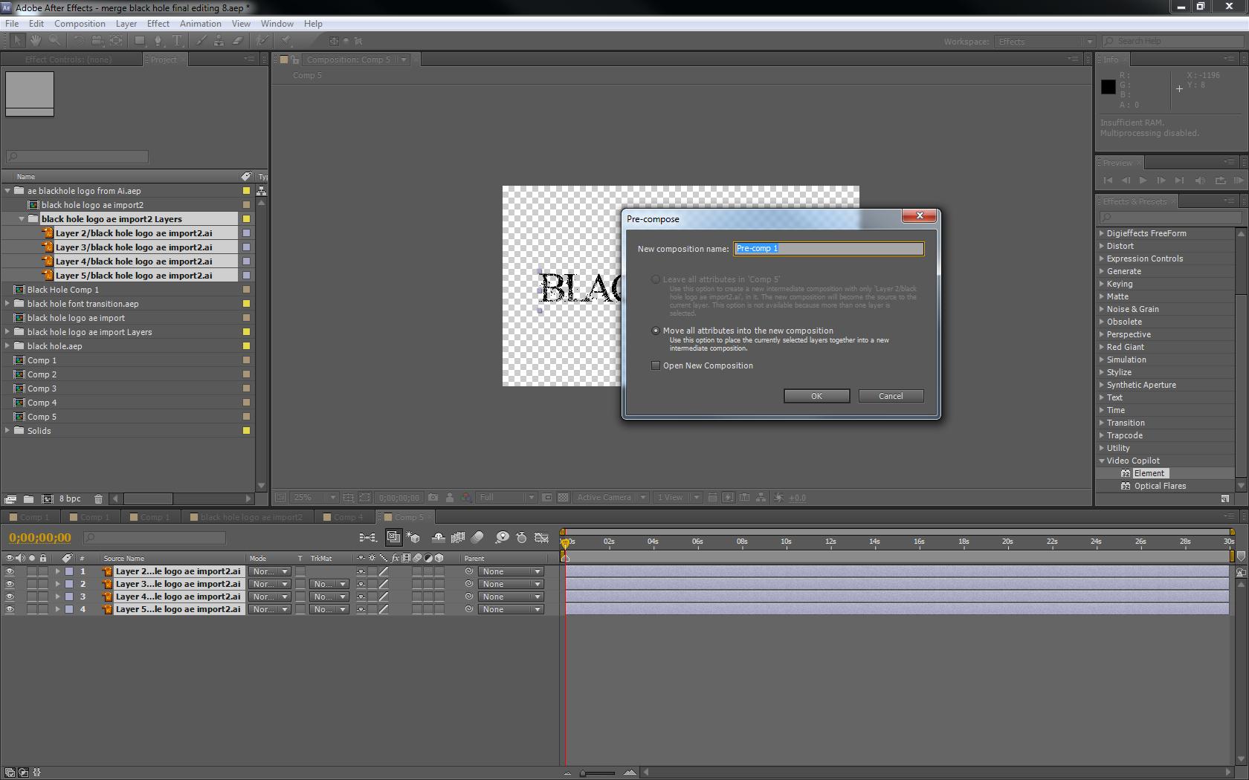Select the Puppet Pin tool

(x=287, y=41)
